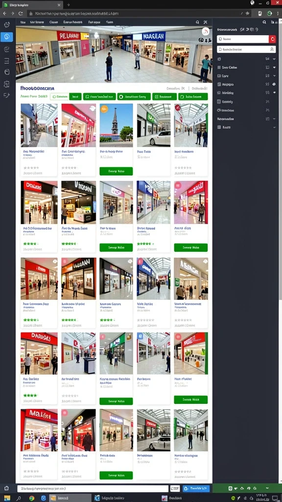Click the bottom input field above the taskbar
Screen dimensions: 282x502
93,489
